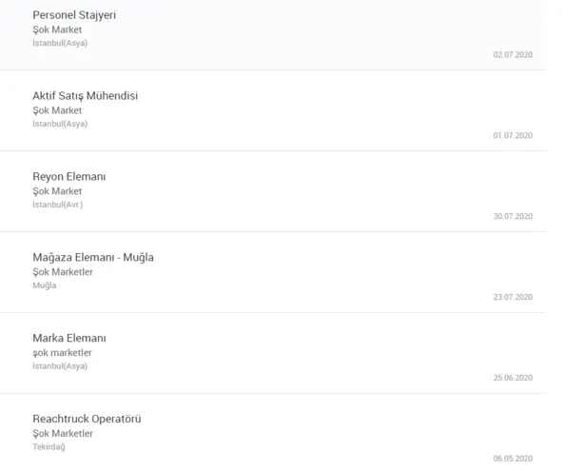Open the Personel Stajyeri job listing
586x471 pixels.
[x=74, y=15]
